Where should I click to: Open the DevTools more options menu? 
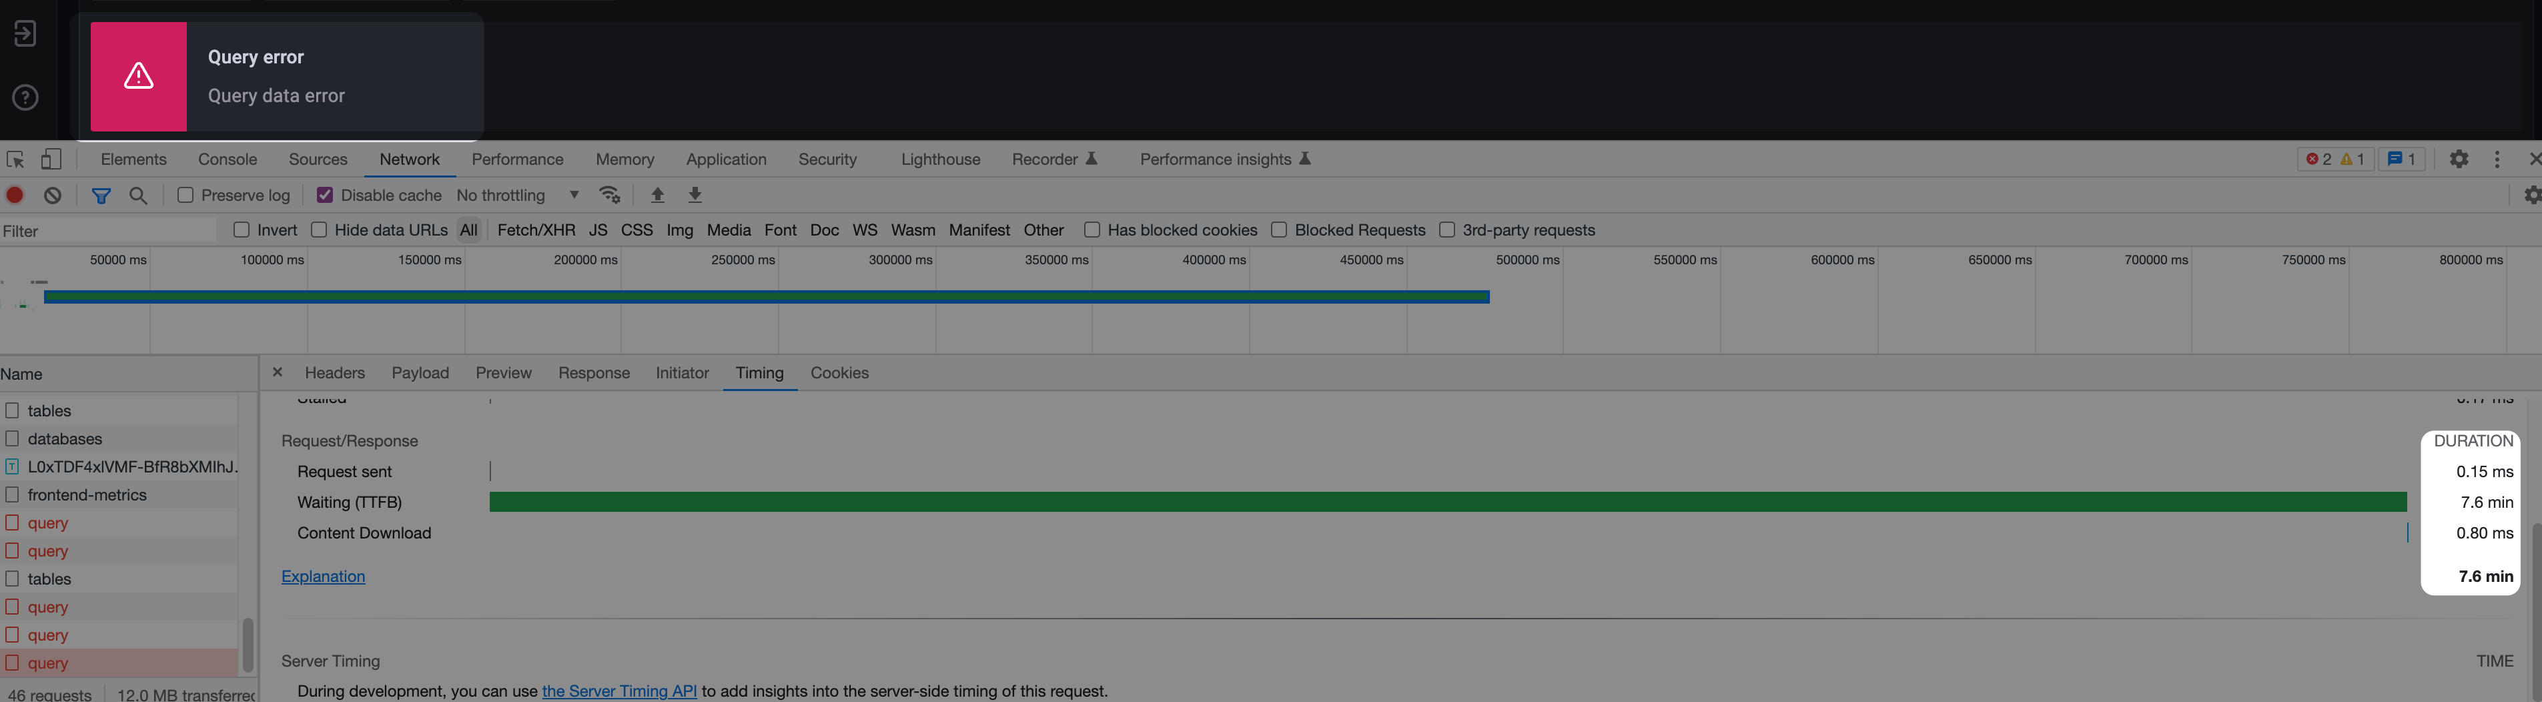[x=2497, y=159]
